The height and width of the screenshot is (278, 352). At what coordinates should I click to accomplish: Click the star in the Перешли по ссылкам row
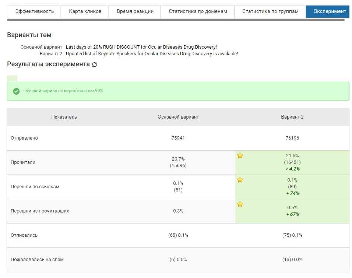(240, 180)
